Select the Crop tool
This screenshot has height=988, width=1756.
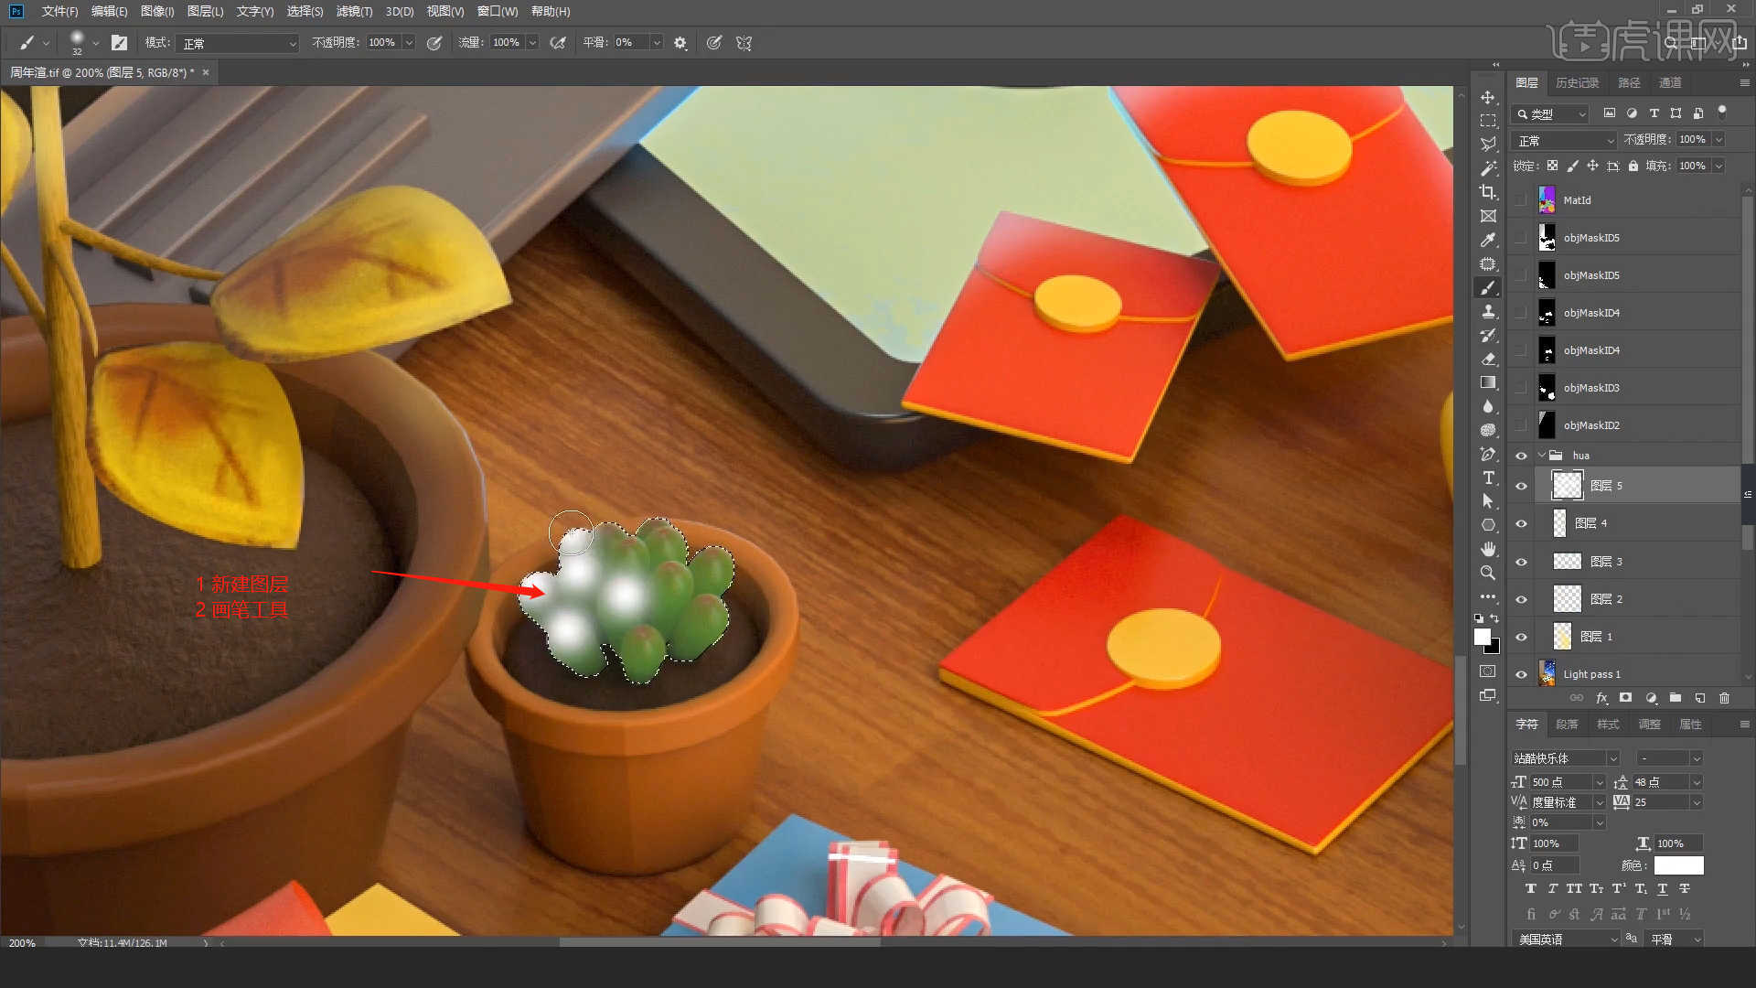[1488, 192]
